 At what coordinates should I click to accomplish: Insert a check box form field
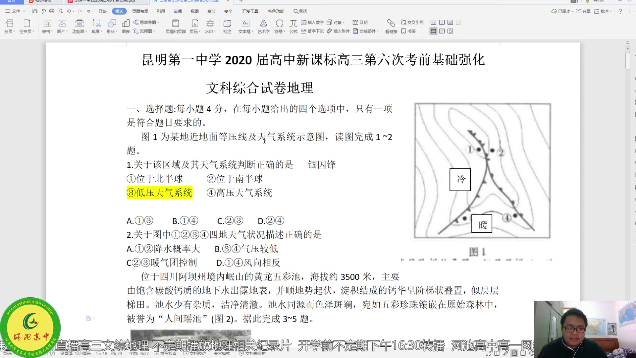pos(442,23)
